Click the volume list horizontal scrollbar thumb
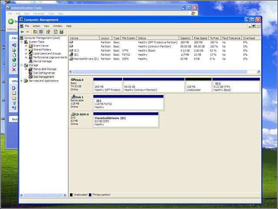The height and width of the screenshot is (209, 278). (160, 71)
